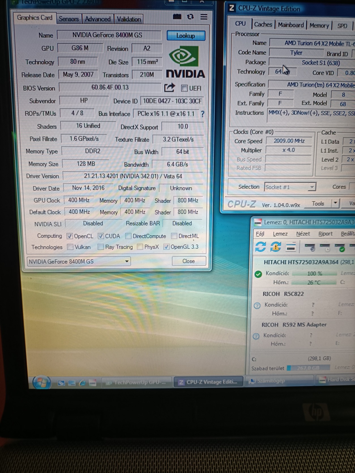
Task: Select the Graphics Card tab
Action: [35, 18]
